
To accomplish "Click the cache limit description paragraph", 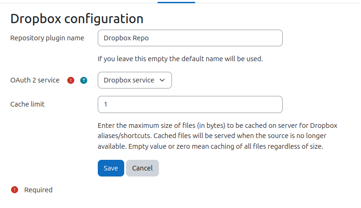I will pyautogui.click(x=217, y=136).
